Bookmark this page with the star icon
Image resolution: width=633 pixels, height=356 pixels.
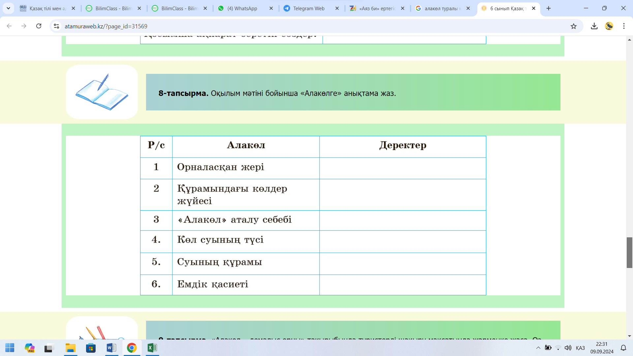pos(574,26)
